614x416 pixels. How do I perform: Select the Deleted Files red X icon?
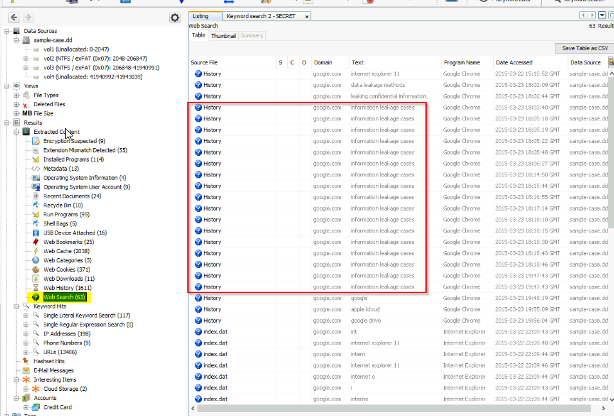(x=26, y=104)
